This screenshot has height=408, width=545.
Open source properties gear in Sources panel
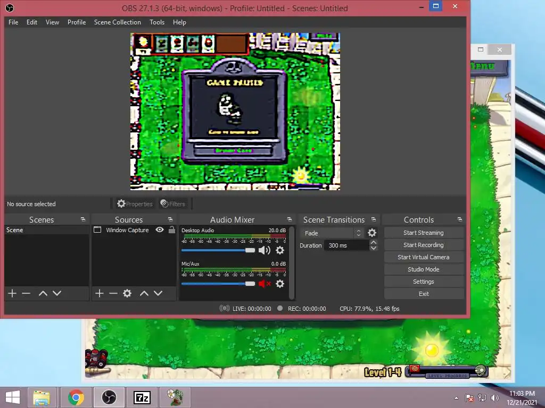click(127, 293)
